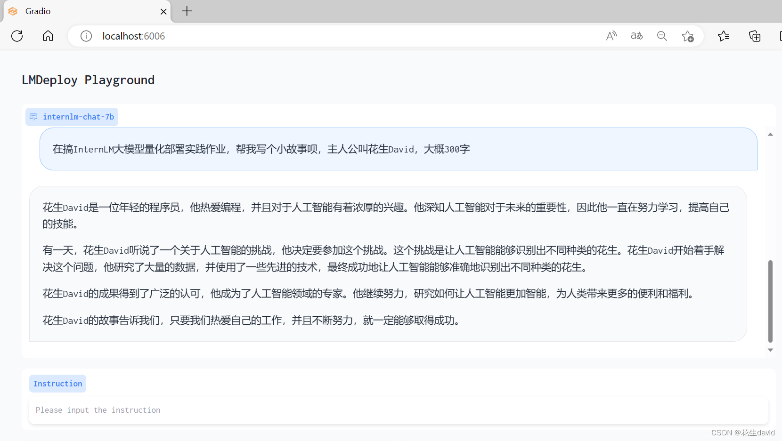Click the chat icon beside internlm-chat-7b
782x441 pixels.
[x=33, y=117]
